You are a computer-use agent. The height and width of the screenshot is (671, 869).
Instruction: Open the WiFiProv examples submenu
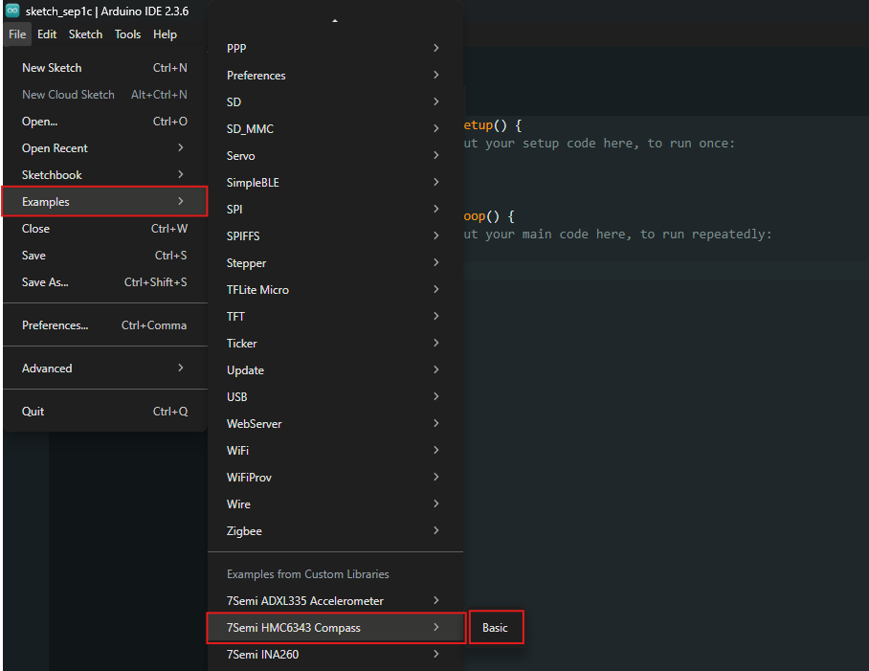click(x=335, y=477)
